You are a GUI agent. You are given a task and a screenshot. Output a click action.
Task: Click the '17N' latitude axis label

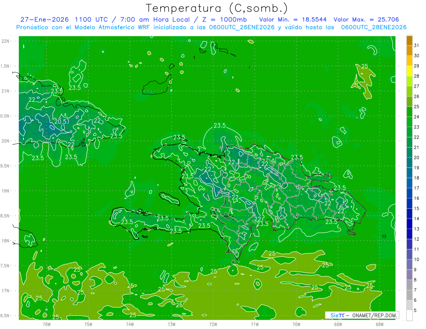pos(5,291)
